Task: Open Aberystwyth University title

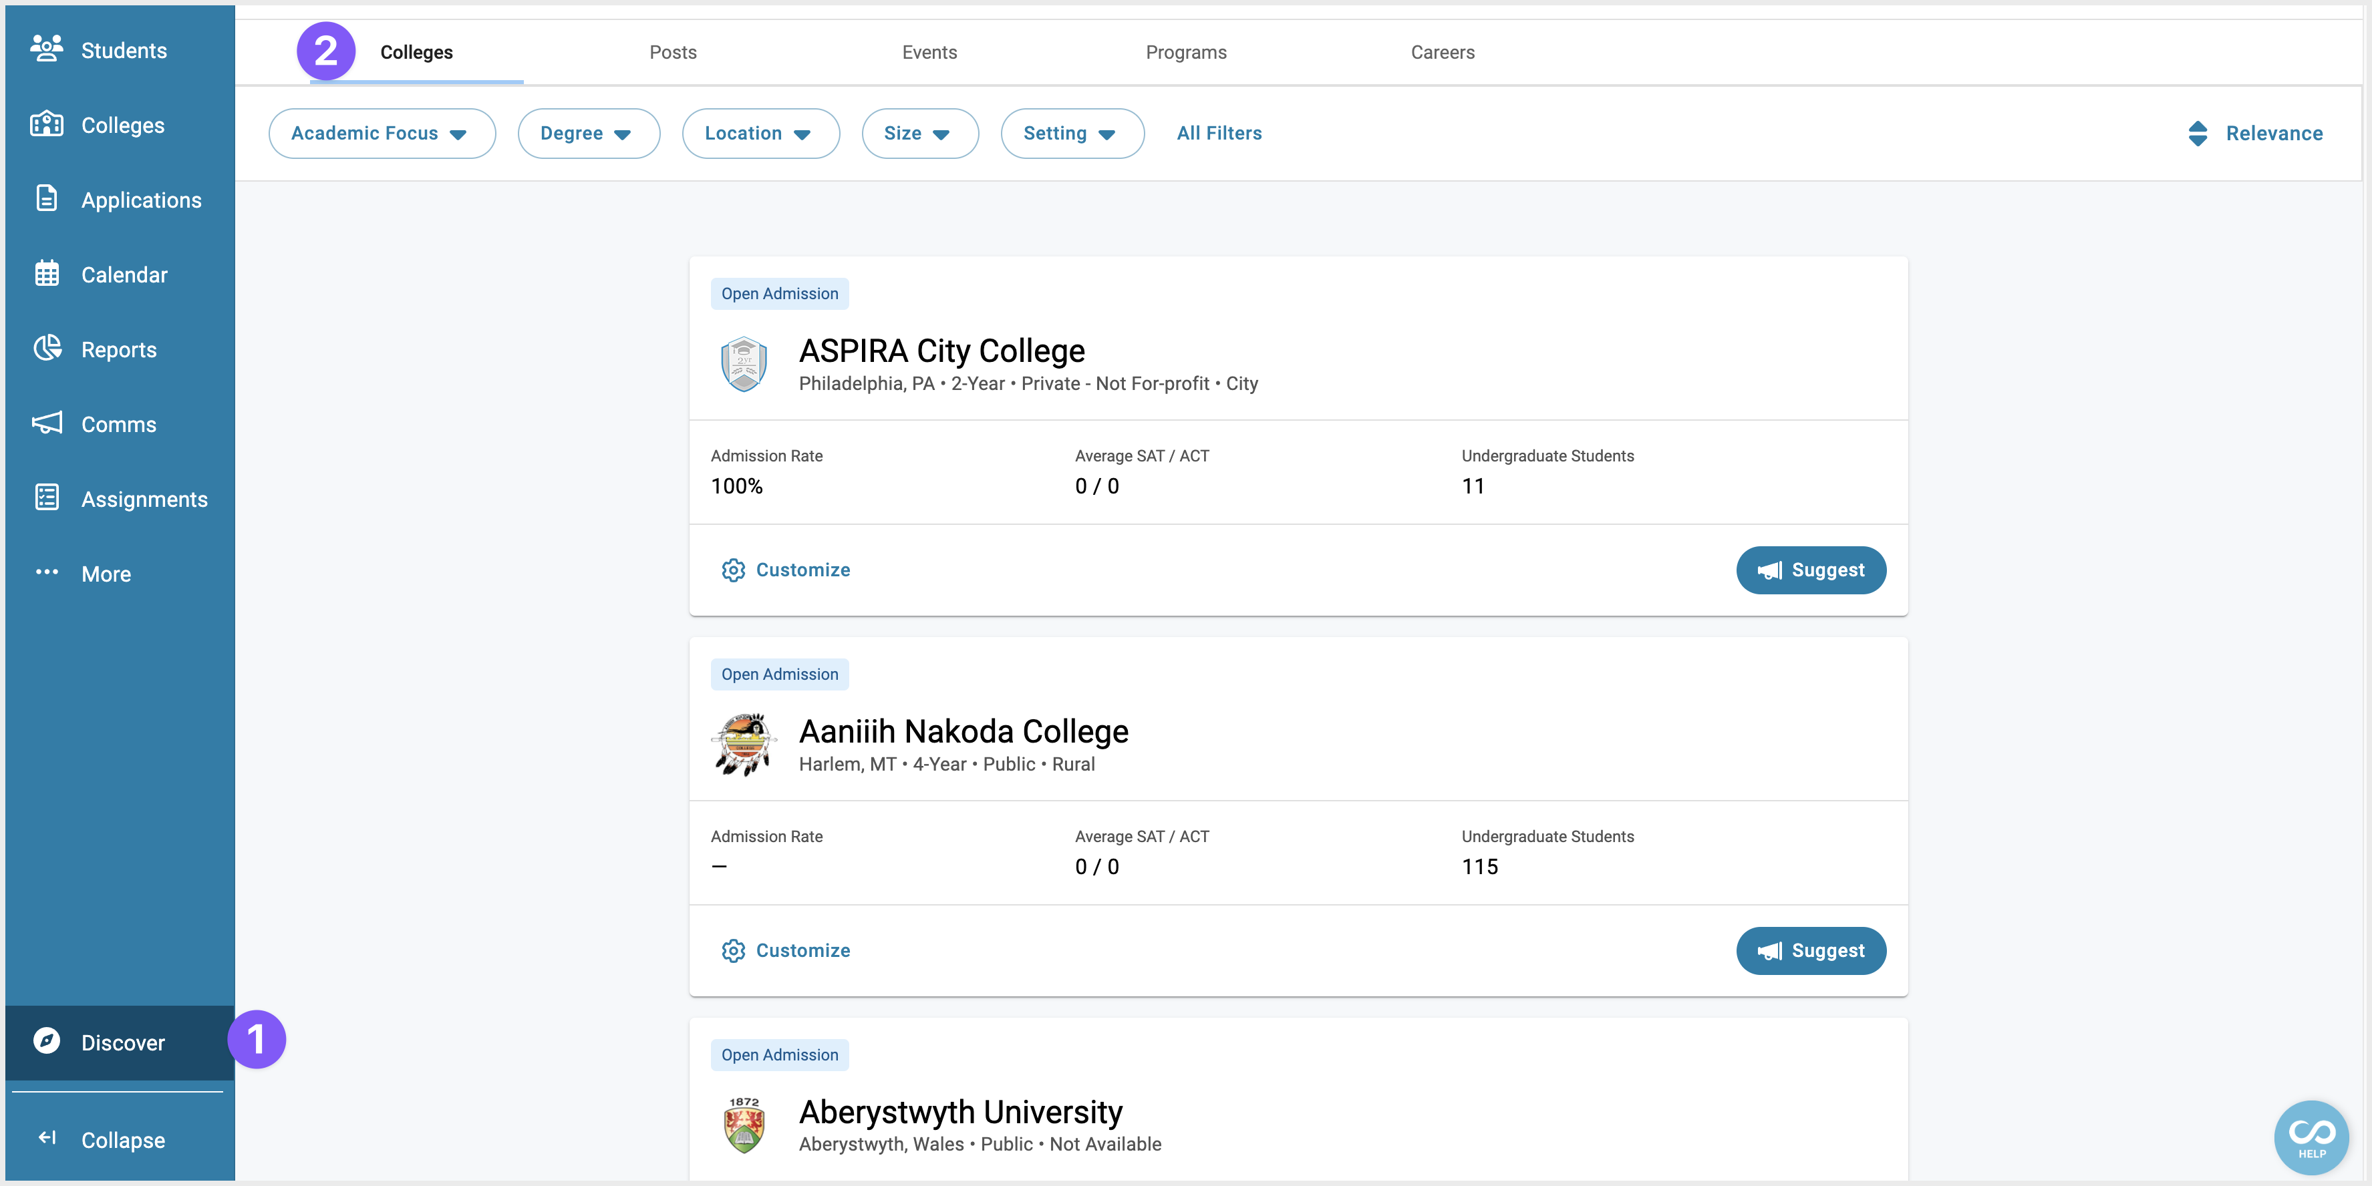Action: [x=960, y=1111]
